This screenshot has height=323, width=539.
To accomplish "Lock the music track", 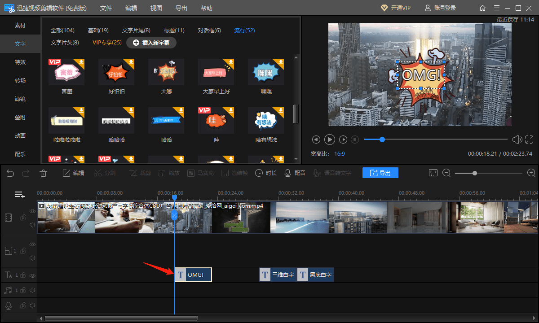I will click(x=22, y=291).
